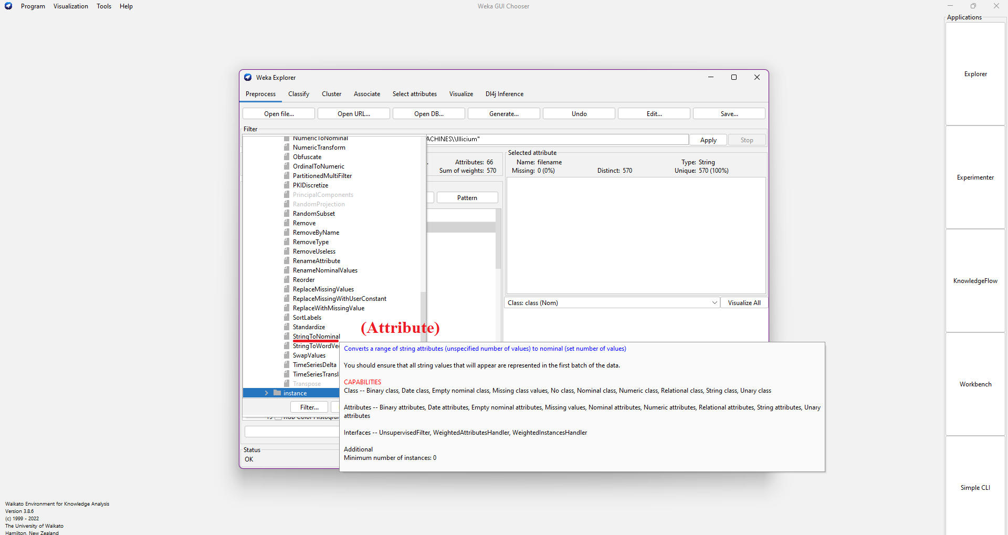
Task: Select ReplaceMissingValues in the filter tree
Action: coord(323,289)
